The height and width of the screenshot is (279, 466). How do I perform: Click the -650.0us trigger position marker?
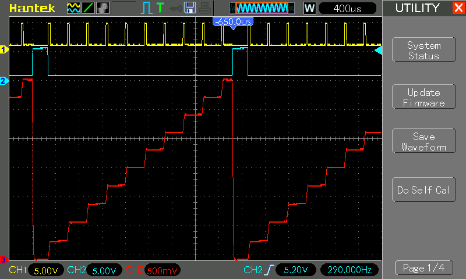click(233, 22)
